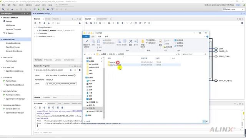
Task: Open the Properties tab in System Net Properties
Action: point(46,97)
